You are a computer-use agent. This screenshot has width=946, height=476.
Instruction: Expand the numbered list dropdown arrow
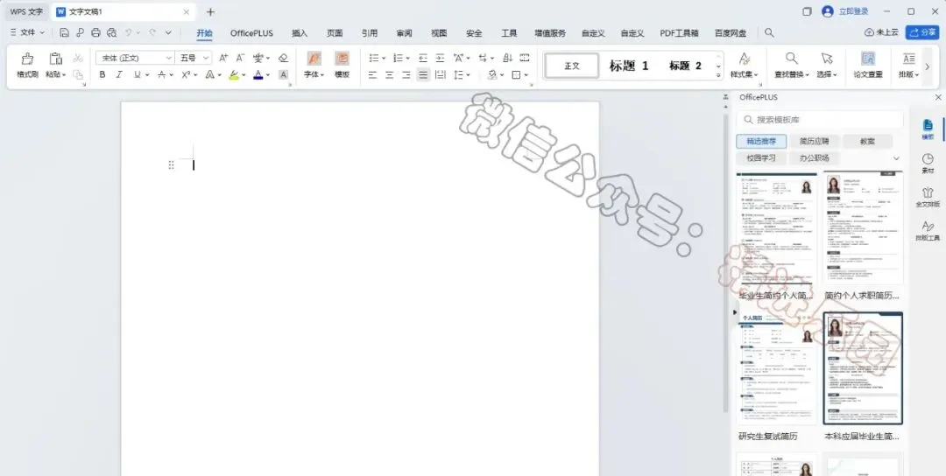(x=408, y=59)
